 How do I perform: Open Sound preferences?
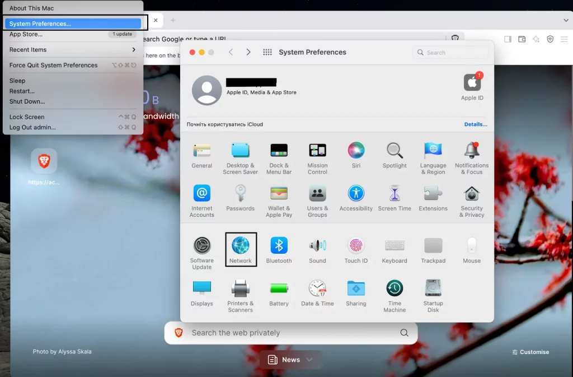tap(317, 250)
